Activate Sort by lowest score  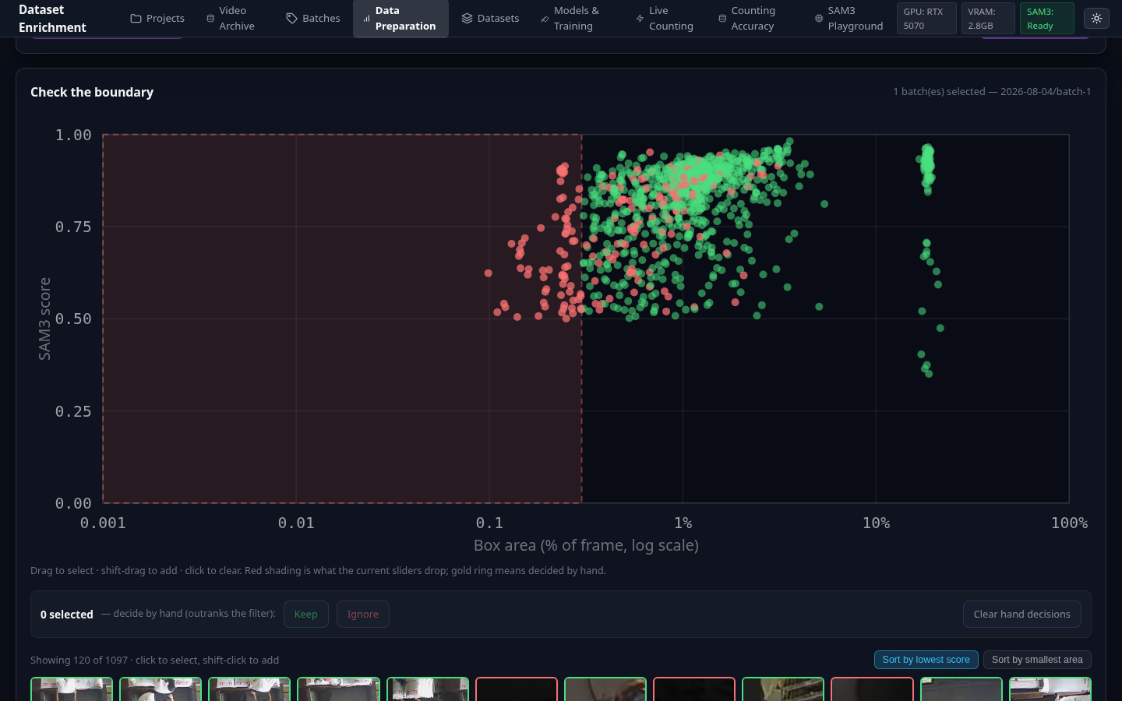[926, 660]
